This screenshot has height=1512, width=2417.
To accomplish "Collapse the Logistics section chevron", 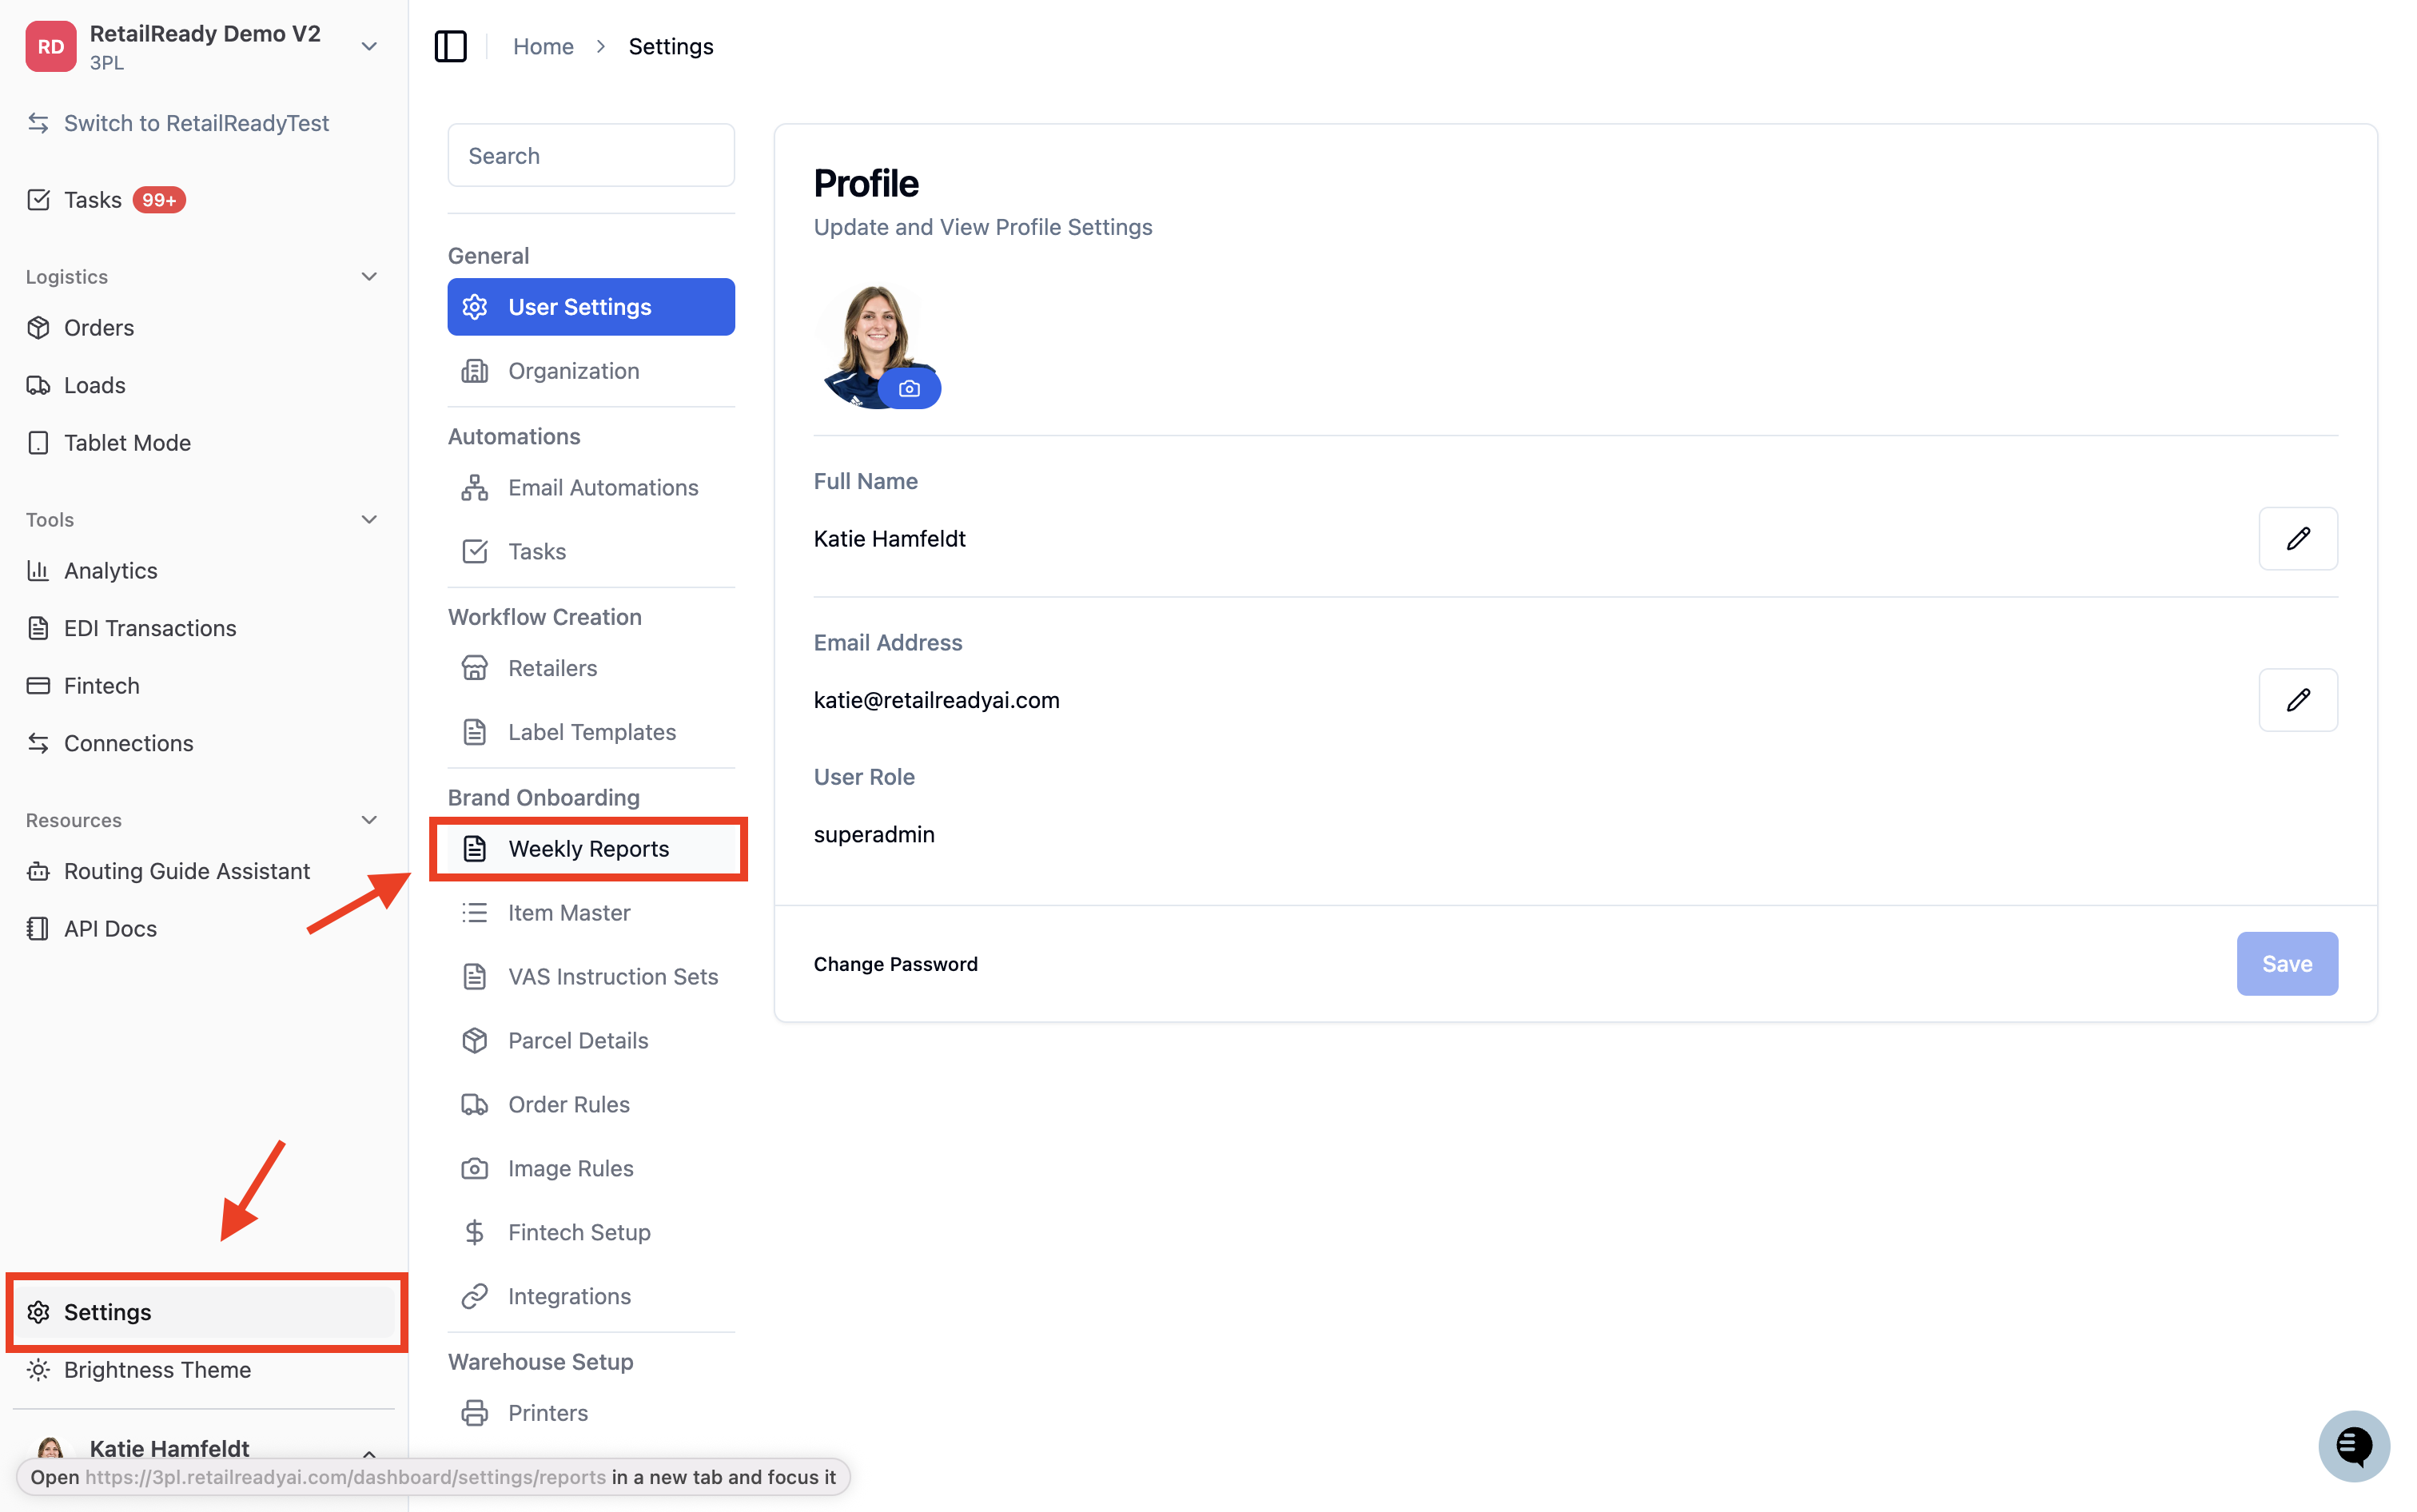I will tap(369, 276).
